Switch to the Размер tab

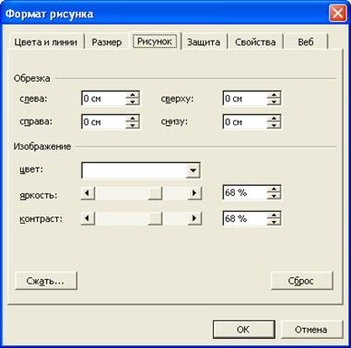coord(107,42)
